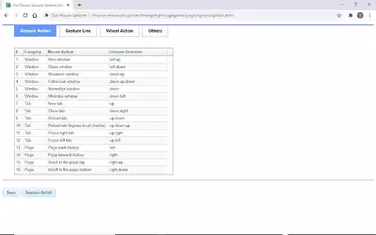
Task: Click the 'right,up' gesture direction cell
Action: coord(137,162)
